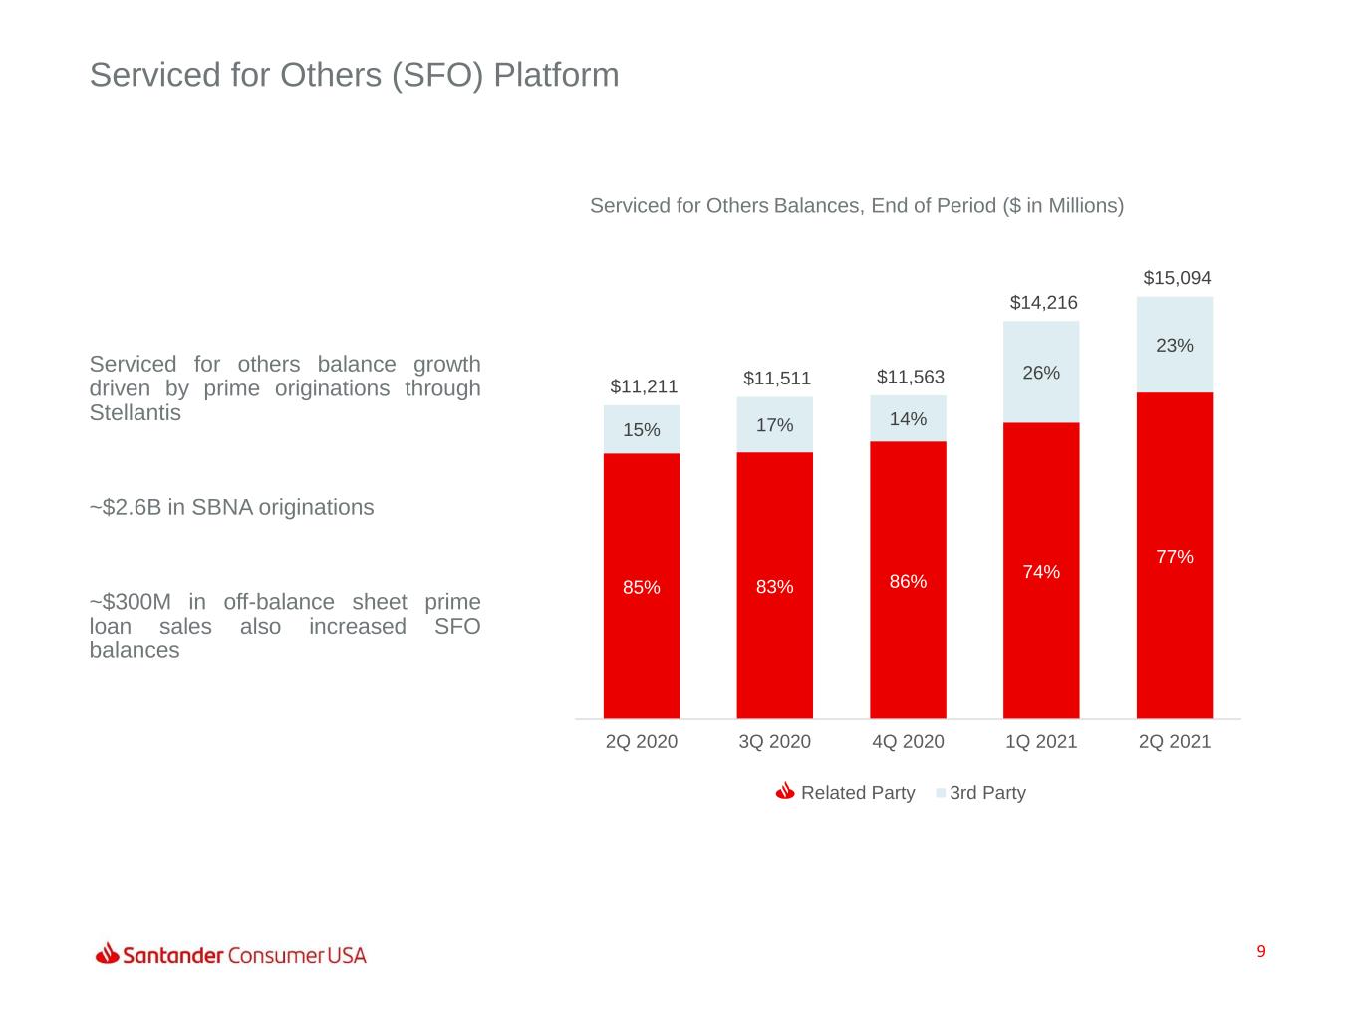Select the 86% Related Party bar for 4Q 2020

[908, 580]
